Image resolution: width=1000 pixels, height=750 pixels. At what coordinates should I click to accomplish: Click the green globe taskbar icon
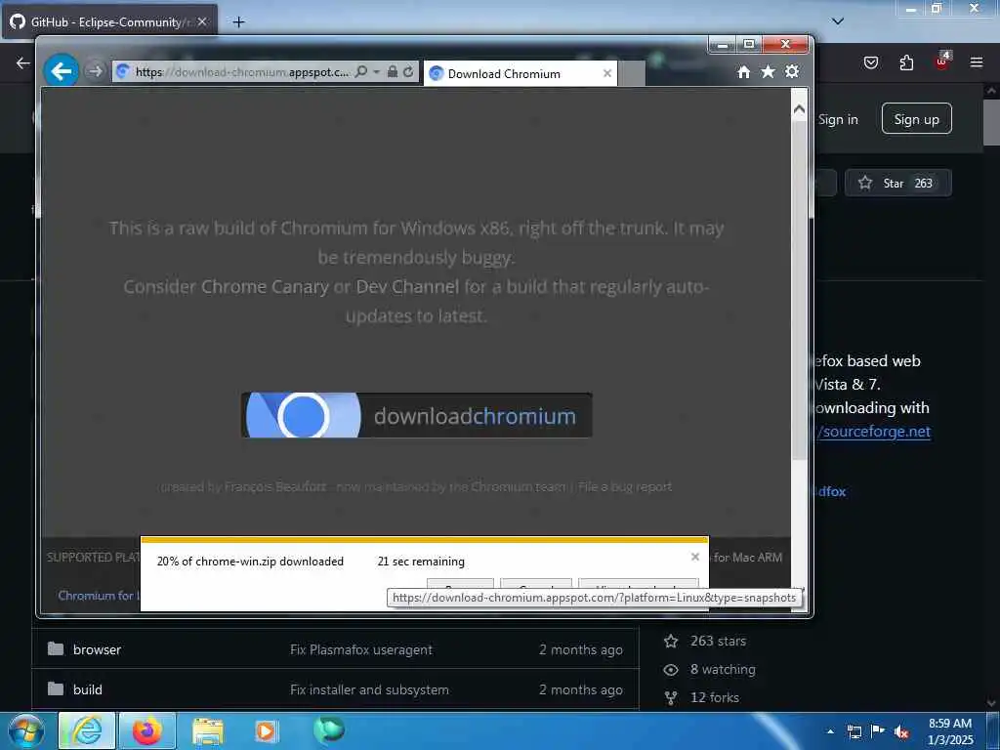328,730
